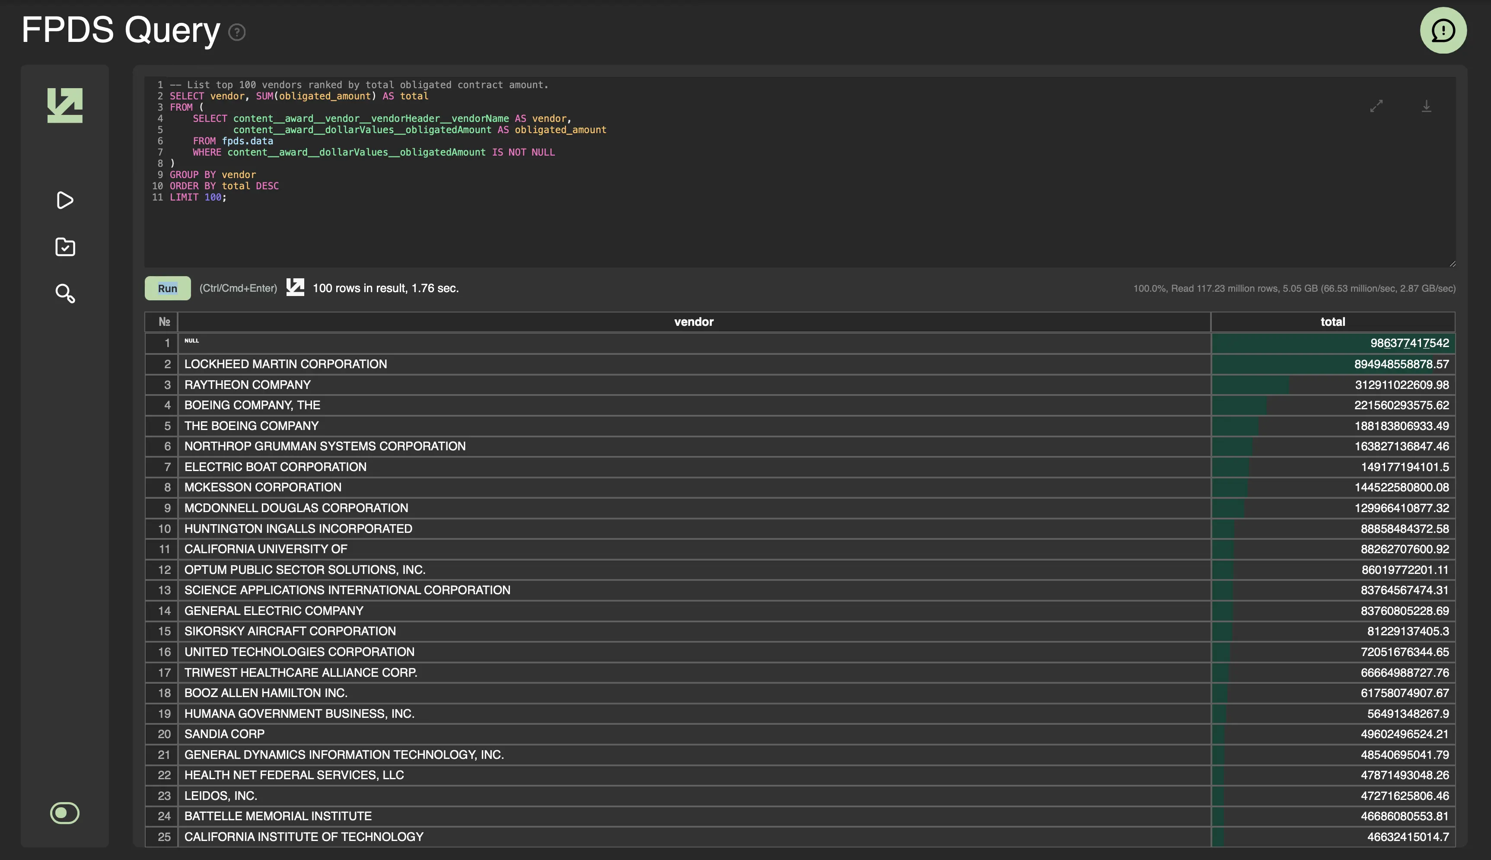Select the LEIDOS, INC. cell
The height and width of the screenshot is (860, 1491).
[694, 796]
